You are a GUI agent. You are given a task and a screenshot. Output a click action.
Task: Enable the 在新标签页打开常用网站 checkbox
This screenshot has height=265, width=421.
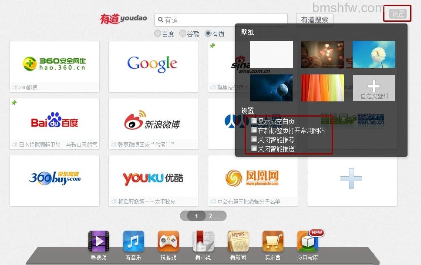coord(254,130)
